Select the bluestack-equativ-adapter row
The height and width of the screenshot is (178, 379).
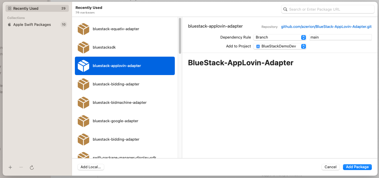point(125,29)
